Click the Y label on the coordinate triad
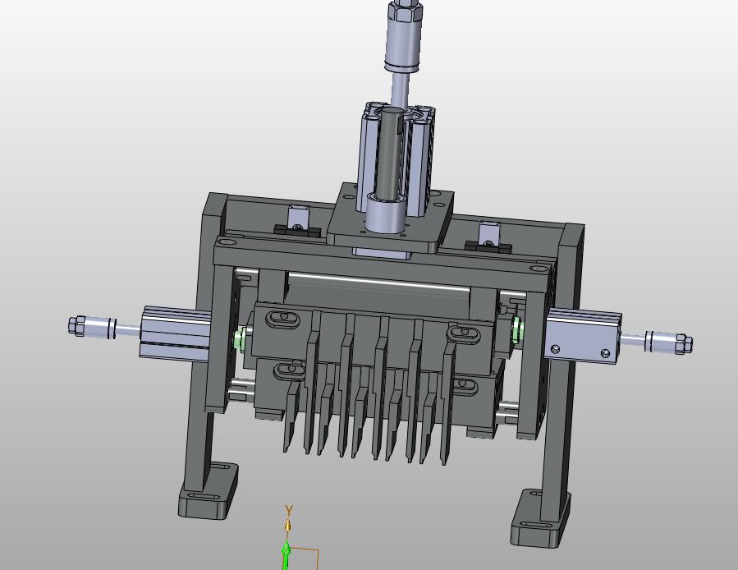This screenshot has width=738, height=570. [x=289, y=510]
